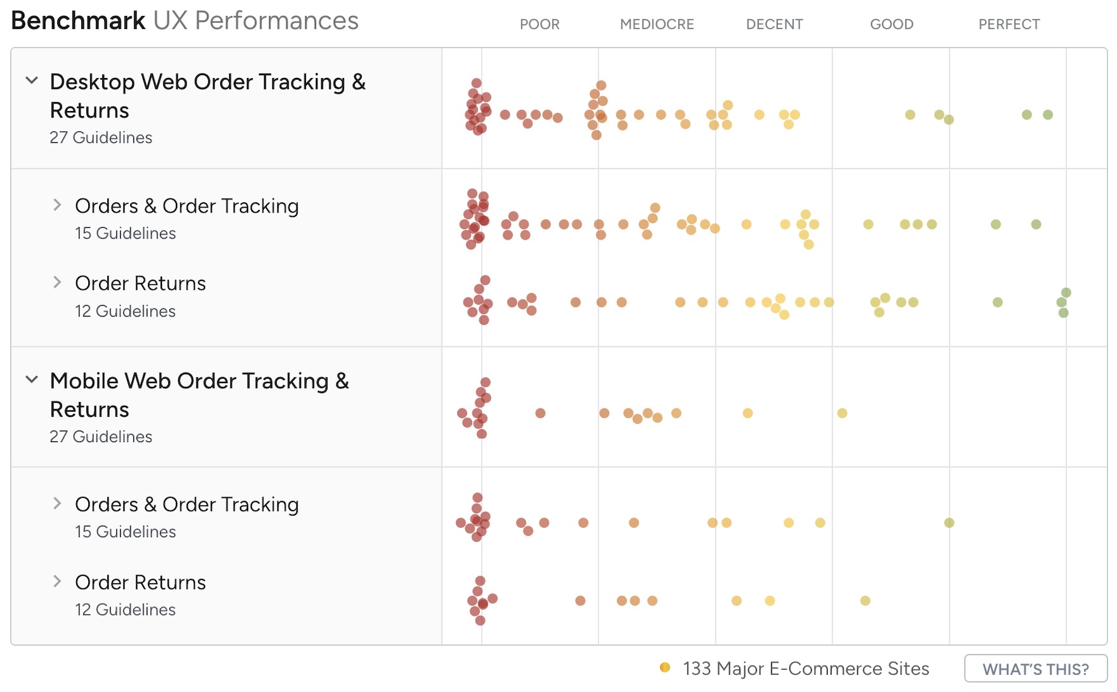Expand Orders & Order Tracking under Desktop

58,204
